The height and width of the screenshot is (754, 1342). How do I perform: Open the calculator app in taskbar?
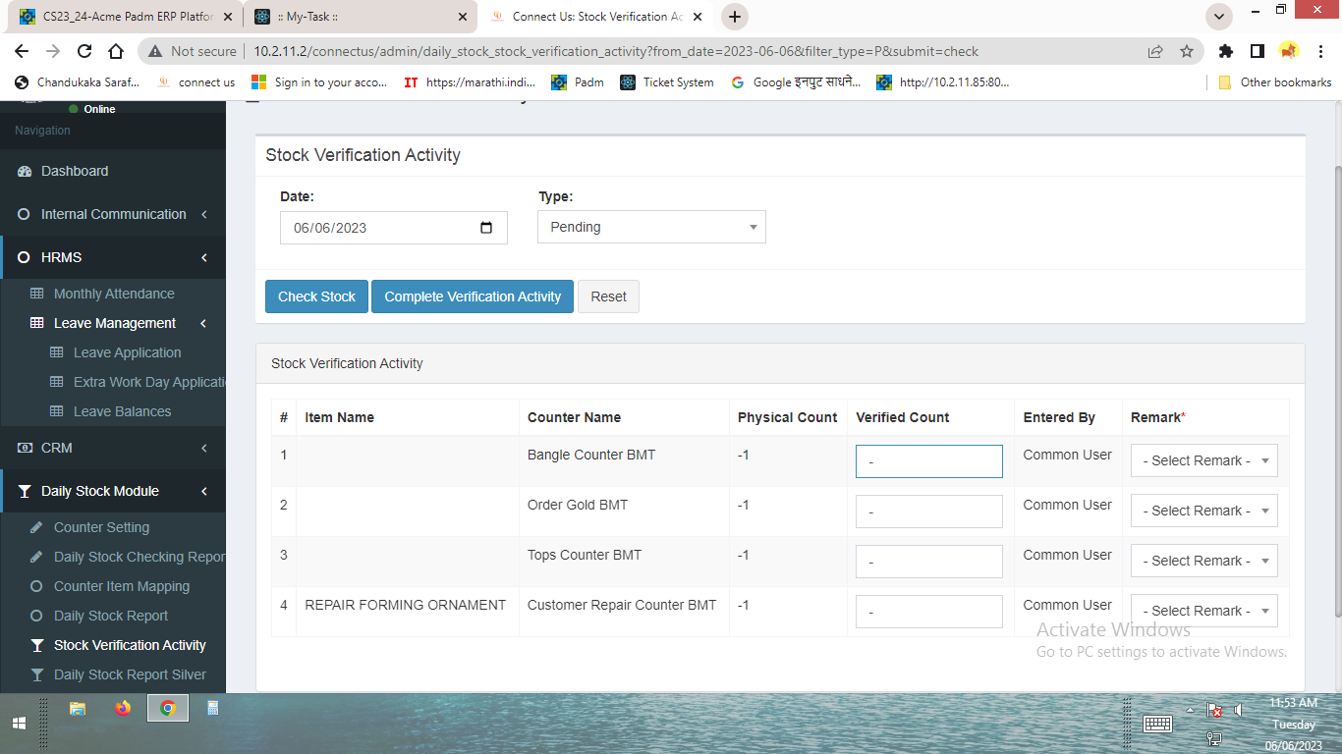tap(213, 708)
